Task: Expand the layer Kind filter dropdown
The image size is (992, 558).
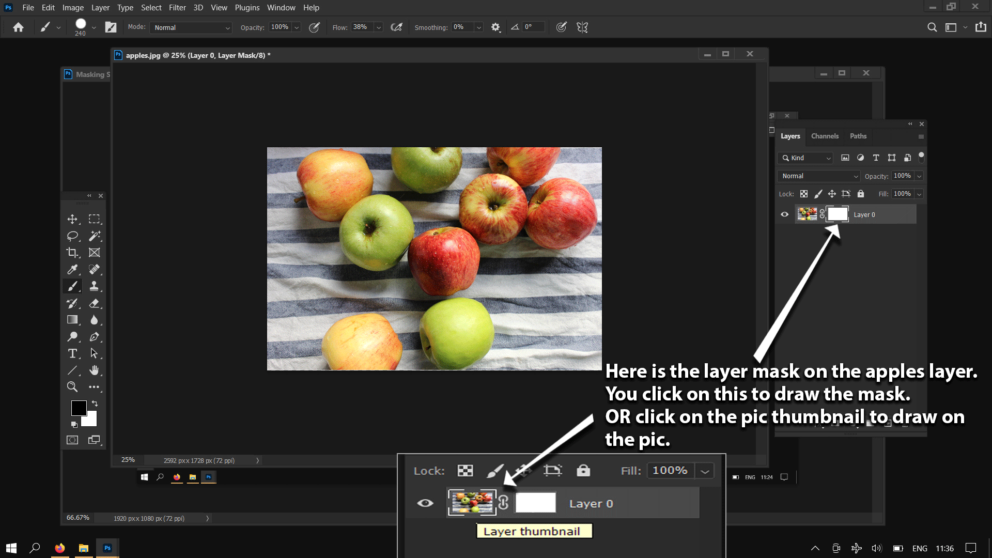Action: point(806,158)
